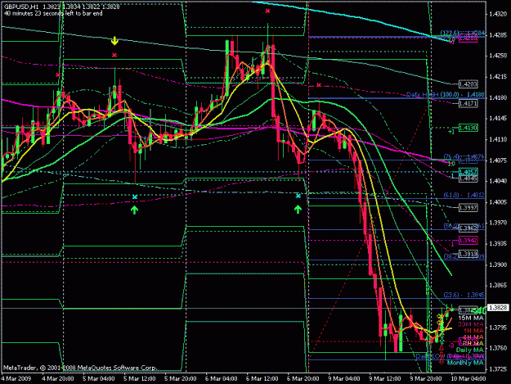
Task: Click the green 1.4130 price label
Action: coord(468,128)
